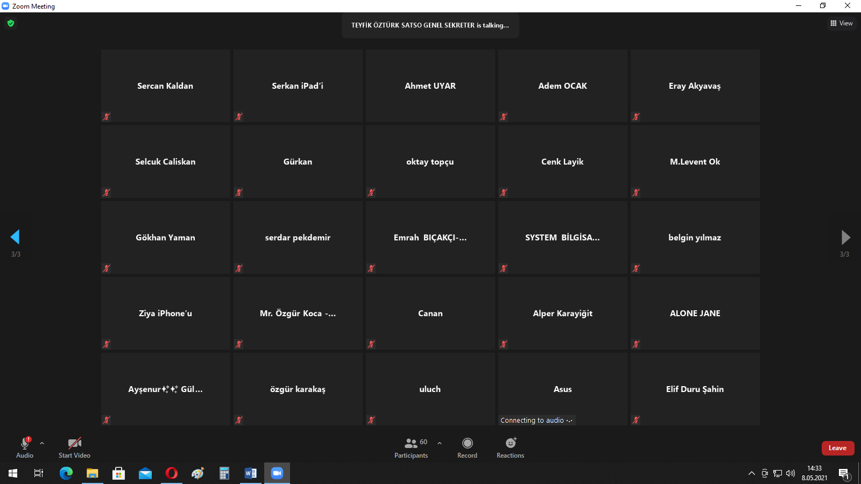The image size is (861, 484).
Task: Open File Explorer from the taskbar
Action: [93, 473]
